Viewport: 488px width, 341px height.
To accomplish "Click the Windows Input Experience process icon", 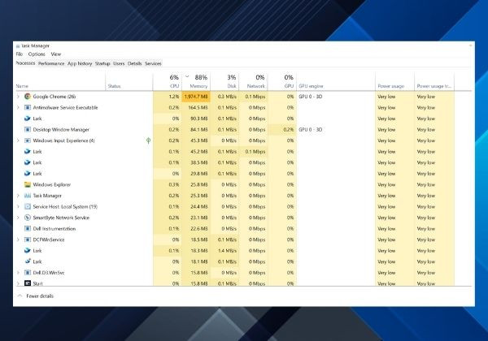I will click(x=28, y=140).
